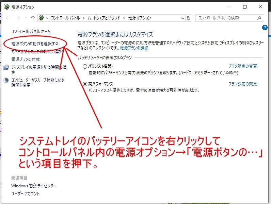Open 電源ボタンの動作を選択する link

(x=35, y=44)
